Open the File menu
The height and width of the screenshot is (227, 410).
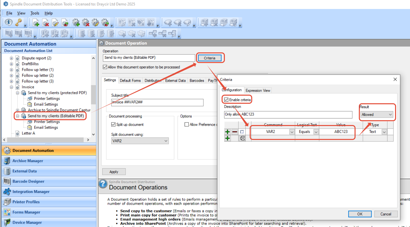coord(9,13)
